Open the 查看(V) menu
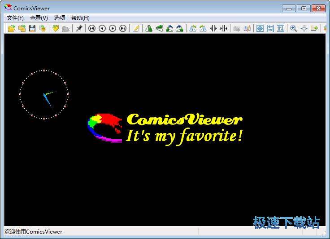The width and height of the screenshot is (330, 239). pyautogui.click(x=39, y=18)
